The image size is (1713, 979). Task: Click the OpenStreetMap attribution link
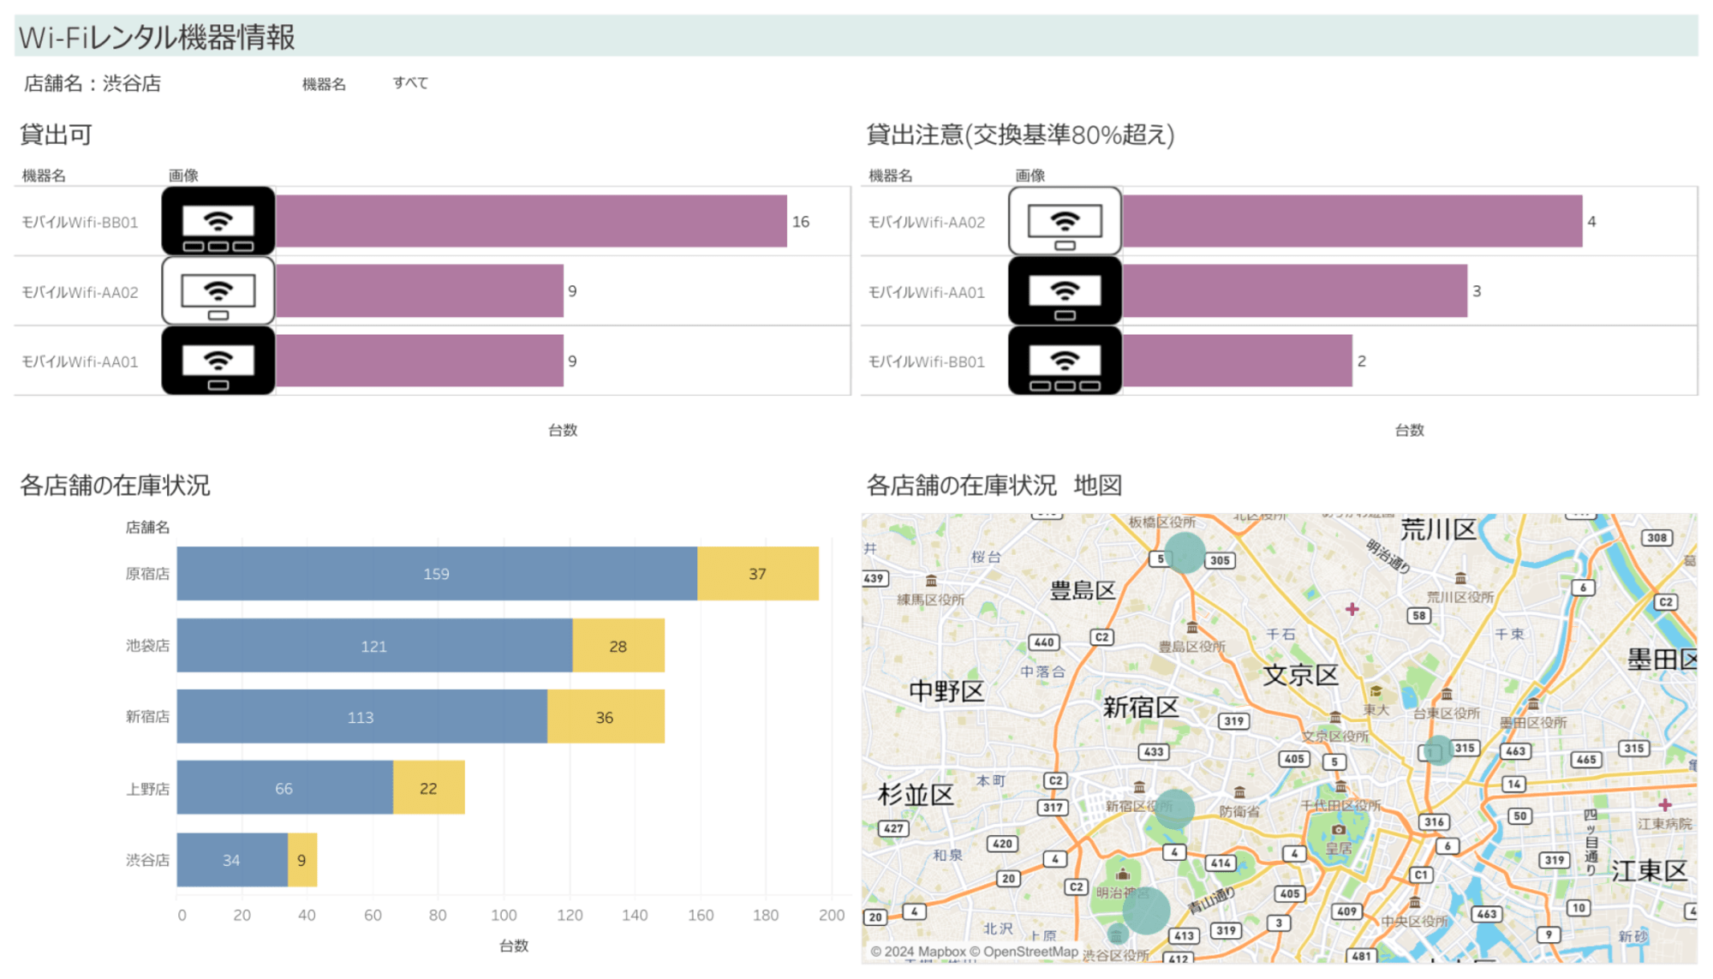point(1024,952)
